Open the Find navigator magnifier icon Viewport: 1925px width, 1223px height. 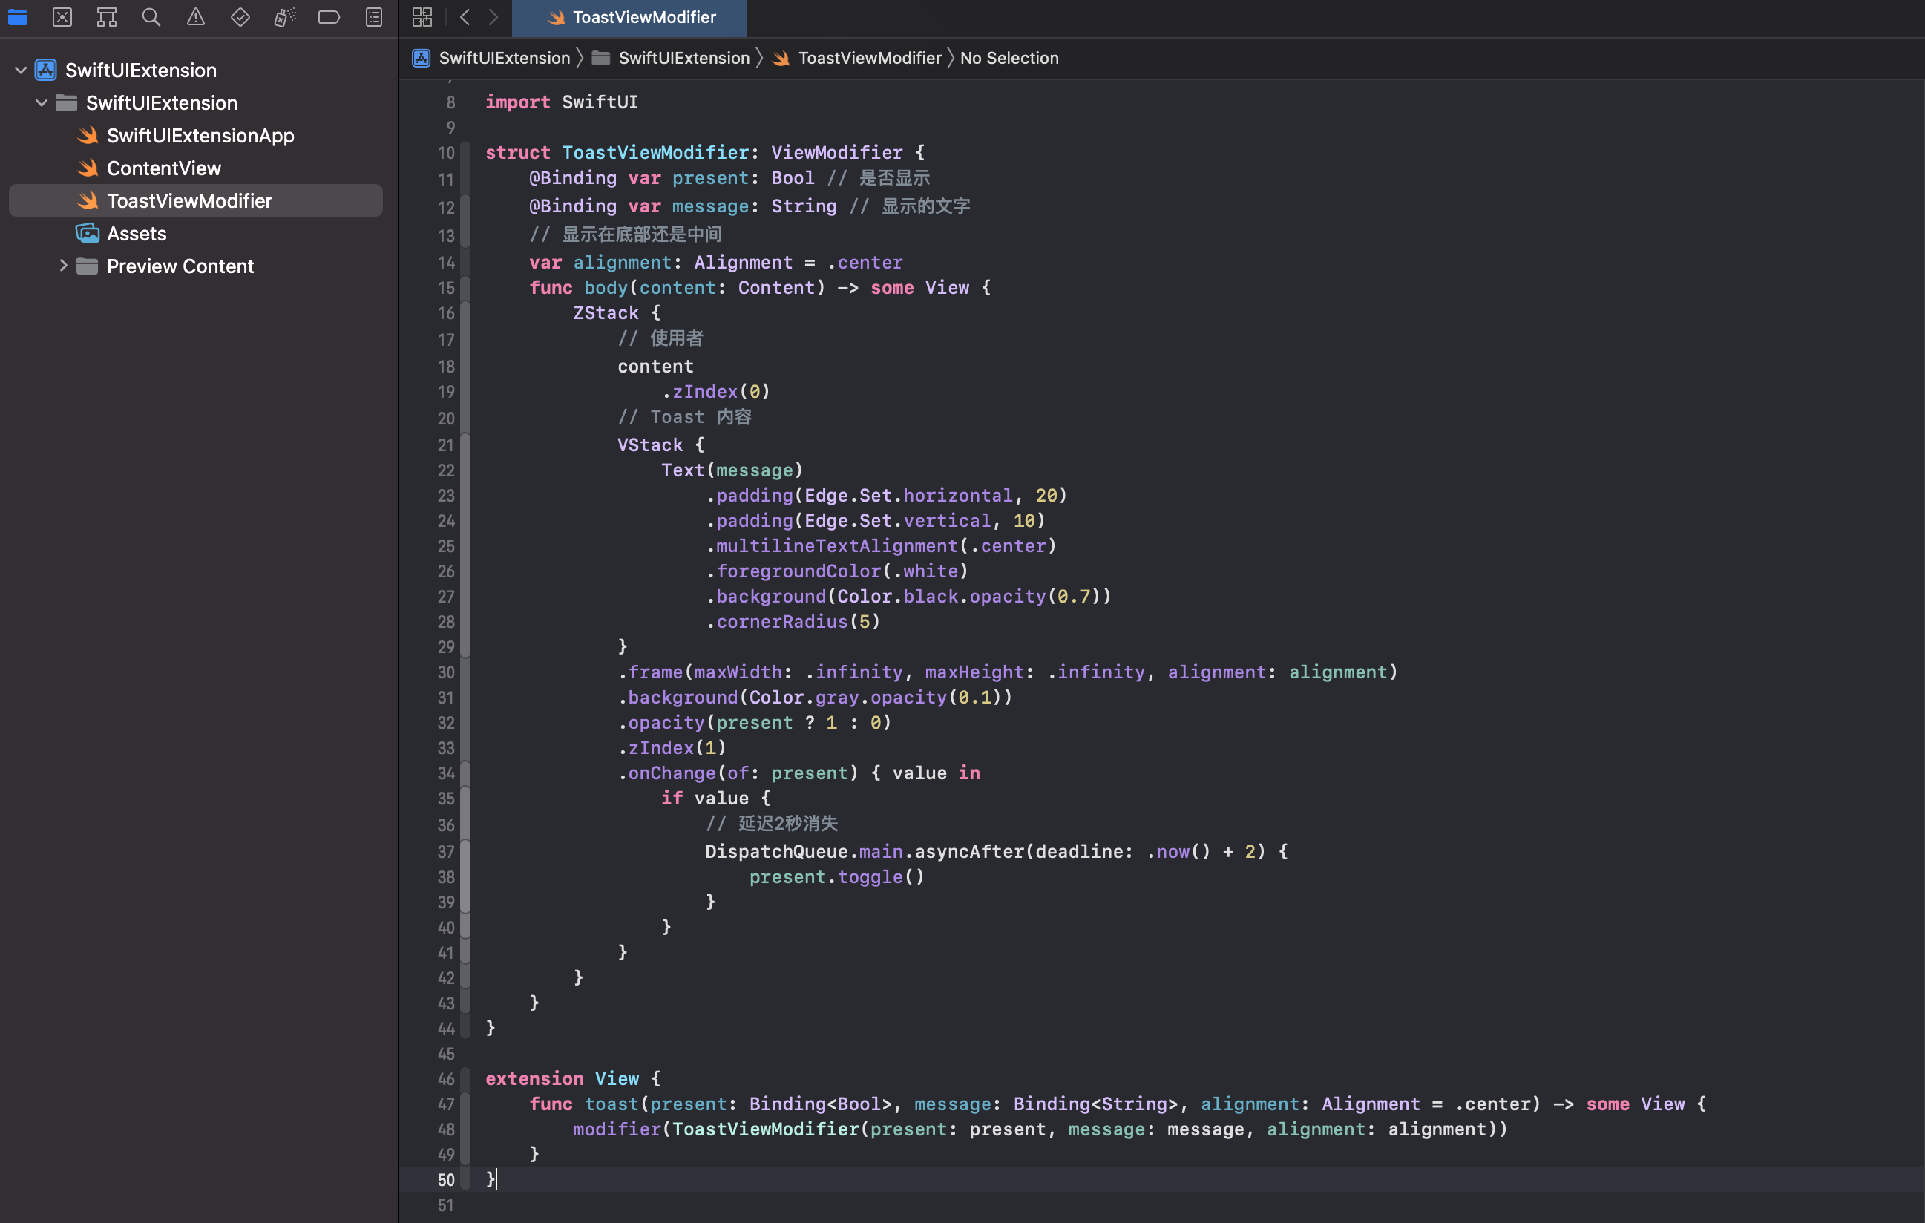click(151, 17)
